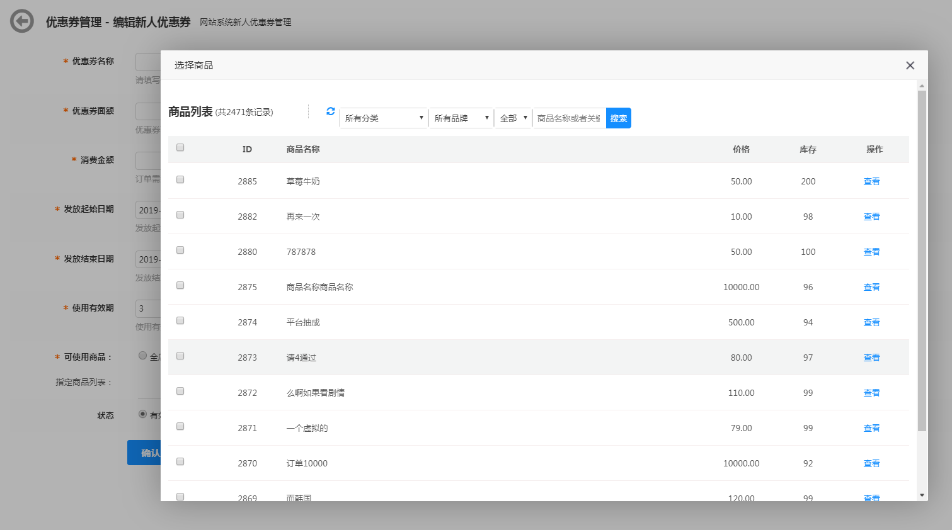Sort by clicking 价格 column header
This screenshot has height=530, width=952.
click(741, 150)
